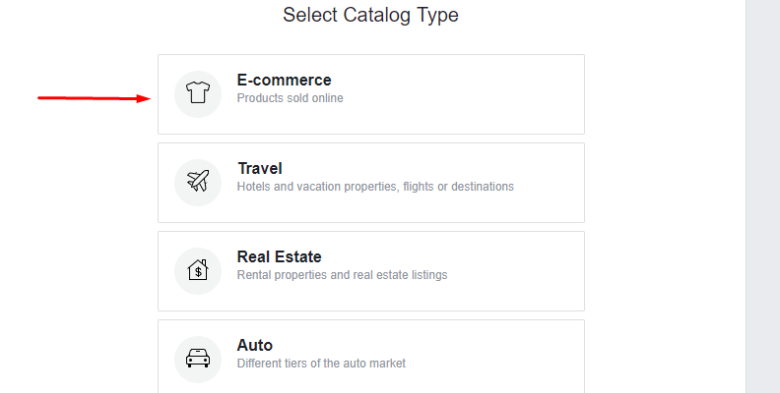Click the house with dollar sign icon
The image size is (780, 393).
click(198, 270)
